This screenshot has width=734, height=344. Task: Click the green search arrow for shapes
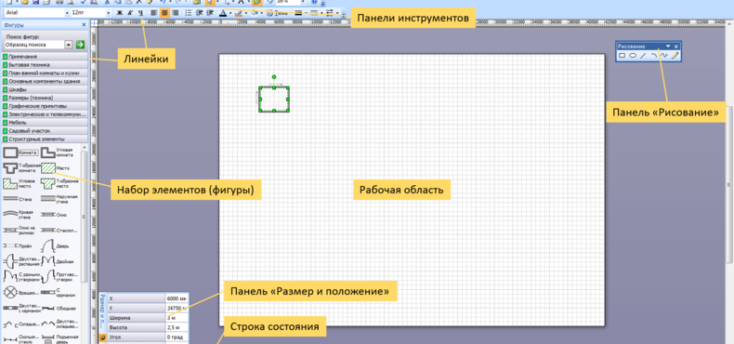point(80,45)
